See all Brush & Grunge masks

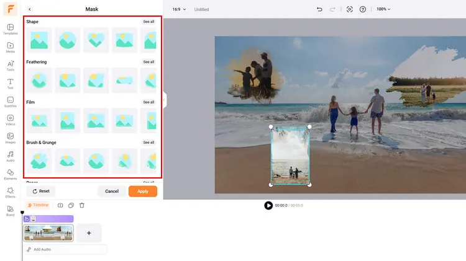point(148,143)
